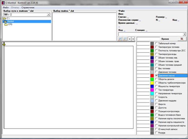
Task: Click the yellow swatch for Обороты турбокомпрессора
Action: coord(152,83)
